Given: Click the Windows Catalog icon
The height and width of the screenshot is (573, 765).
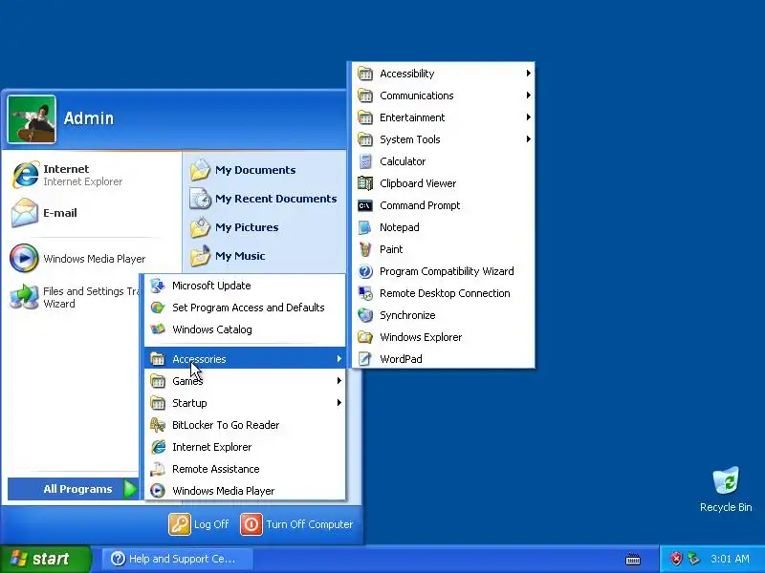Looking at the screenshot, I should pyautogui.click(x=158, y=329).
